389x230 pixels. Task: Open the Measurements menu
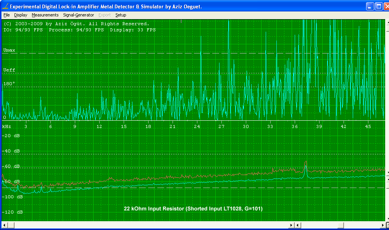45,15
